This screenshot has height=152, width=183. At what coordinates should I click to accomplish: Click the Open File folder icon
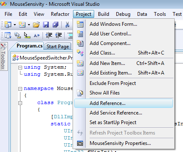tap(36, 25)
